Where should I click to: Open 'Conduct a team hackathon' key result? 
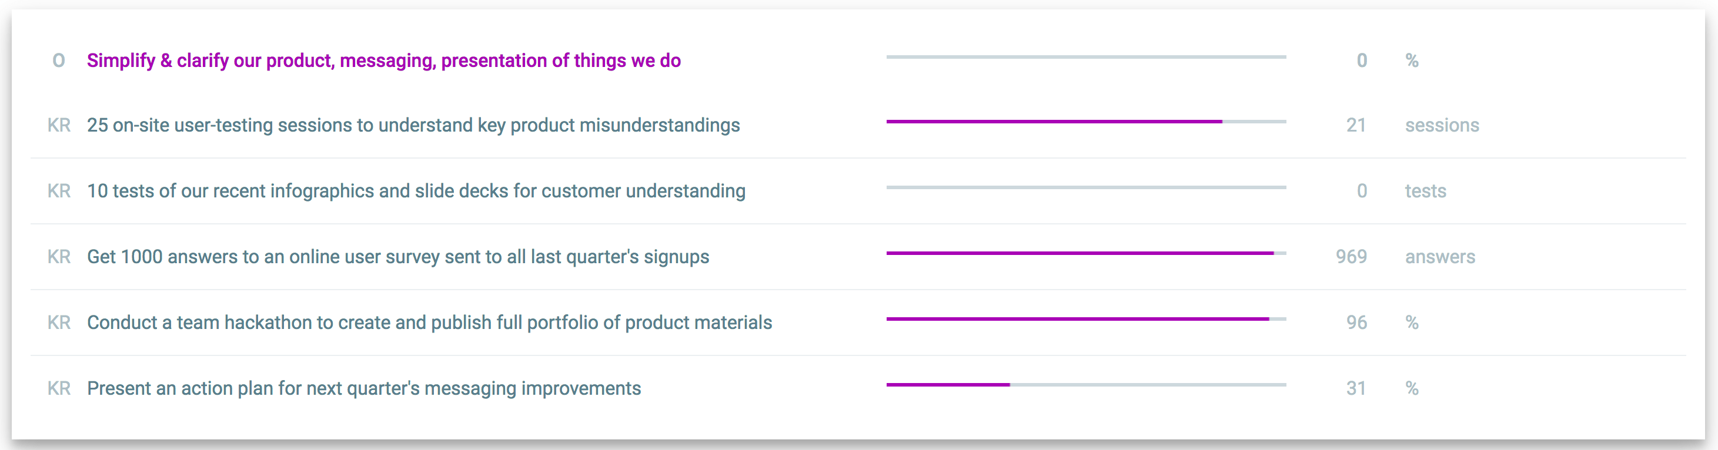point(429,323)
